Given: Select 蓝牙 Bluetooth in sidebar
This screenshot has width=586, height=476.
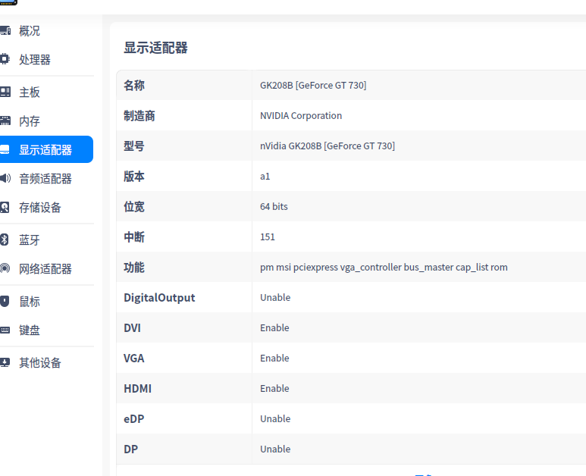Looking at the screenshot, I should click(x=30, y=240).
